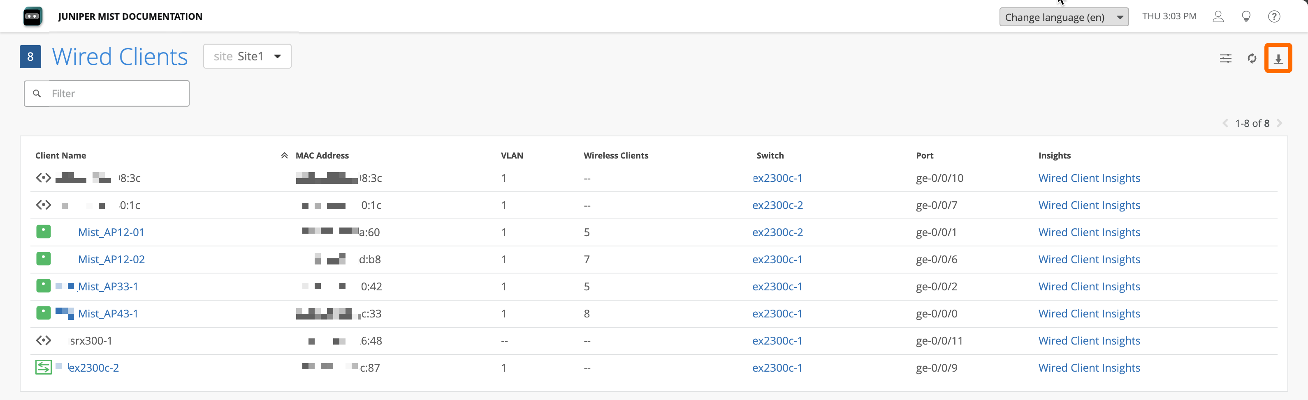This screenshot has height=400, width=1308.
Task: Open ex2300c-2 switch link for Mist_AP12-01
Action: [x=777, y=232]
